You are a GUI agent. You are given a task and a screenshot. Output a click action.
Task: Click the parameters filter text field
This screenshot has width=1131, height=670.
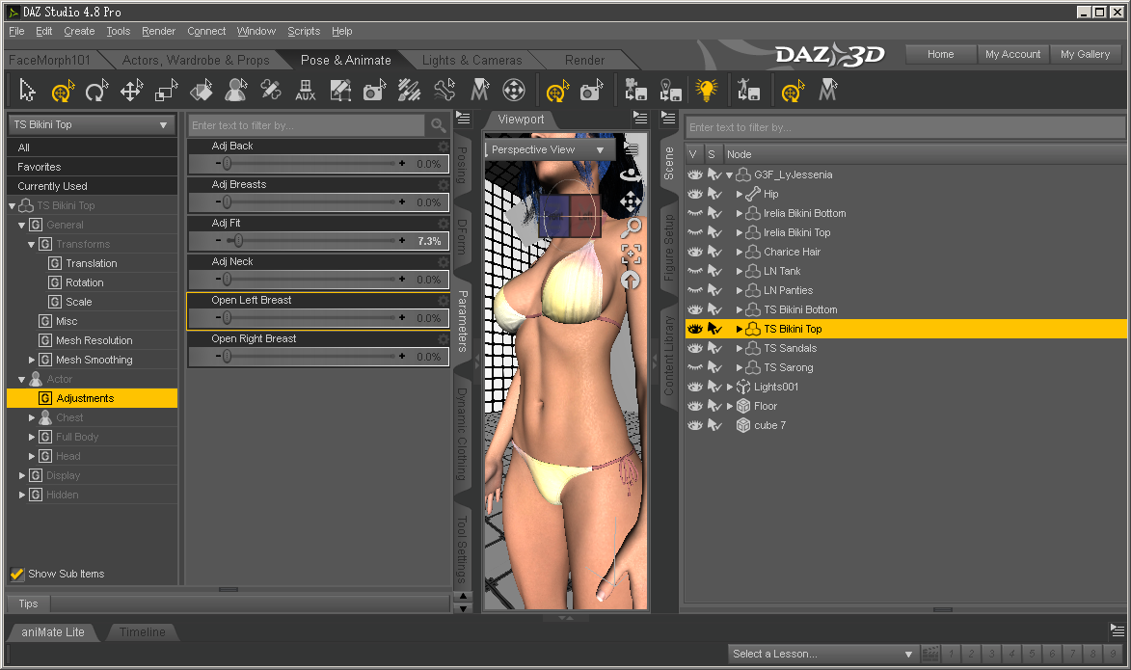point(307,125)
